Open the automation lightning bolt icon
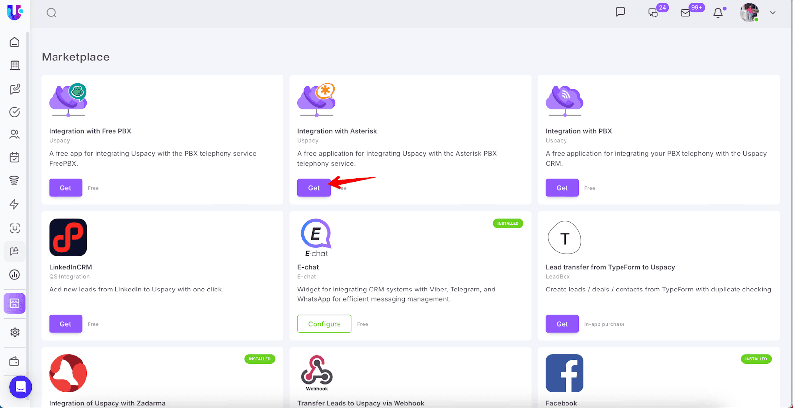Screen dimensions: 793x408 click(x=15, y=204)
